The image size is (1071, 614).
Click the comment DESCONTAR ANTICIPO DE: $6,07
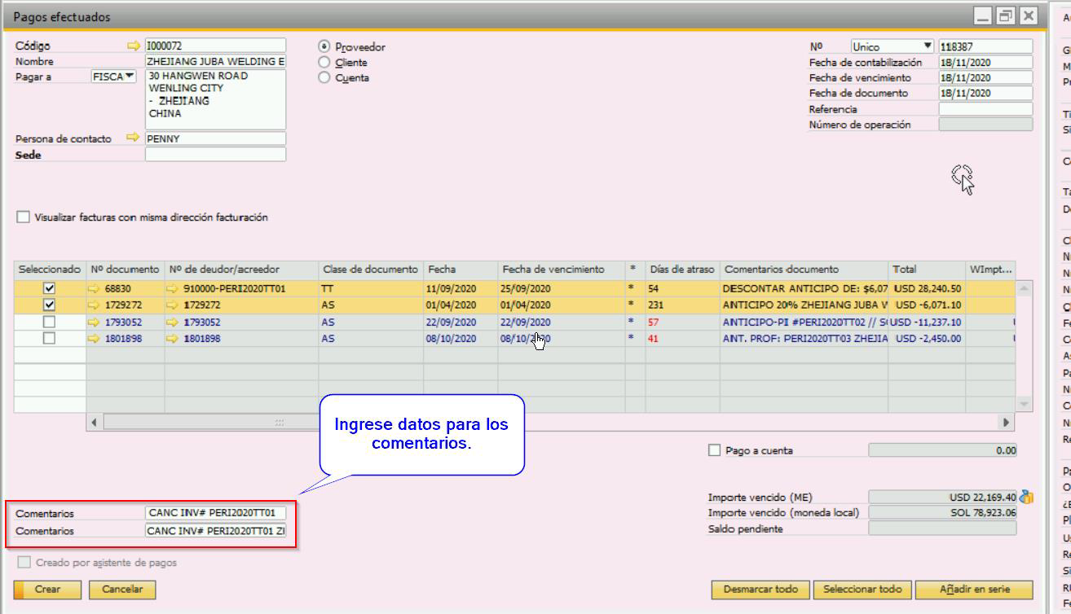[804, 289]
